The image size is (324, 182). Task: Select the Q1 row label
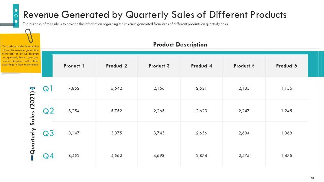pyautogui.click(x=48, y=88)
